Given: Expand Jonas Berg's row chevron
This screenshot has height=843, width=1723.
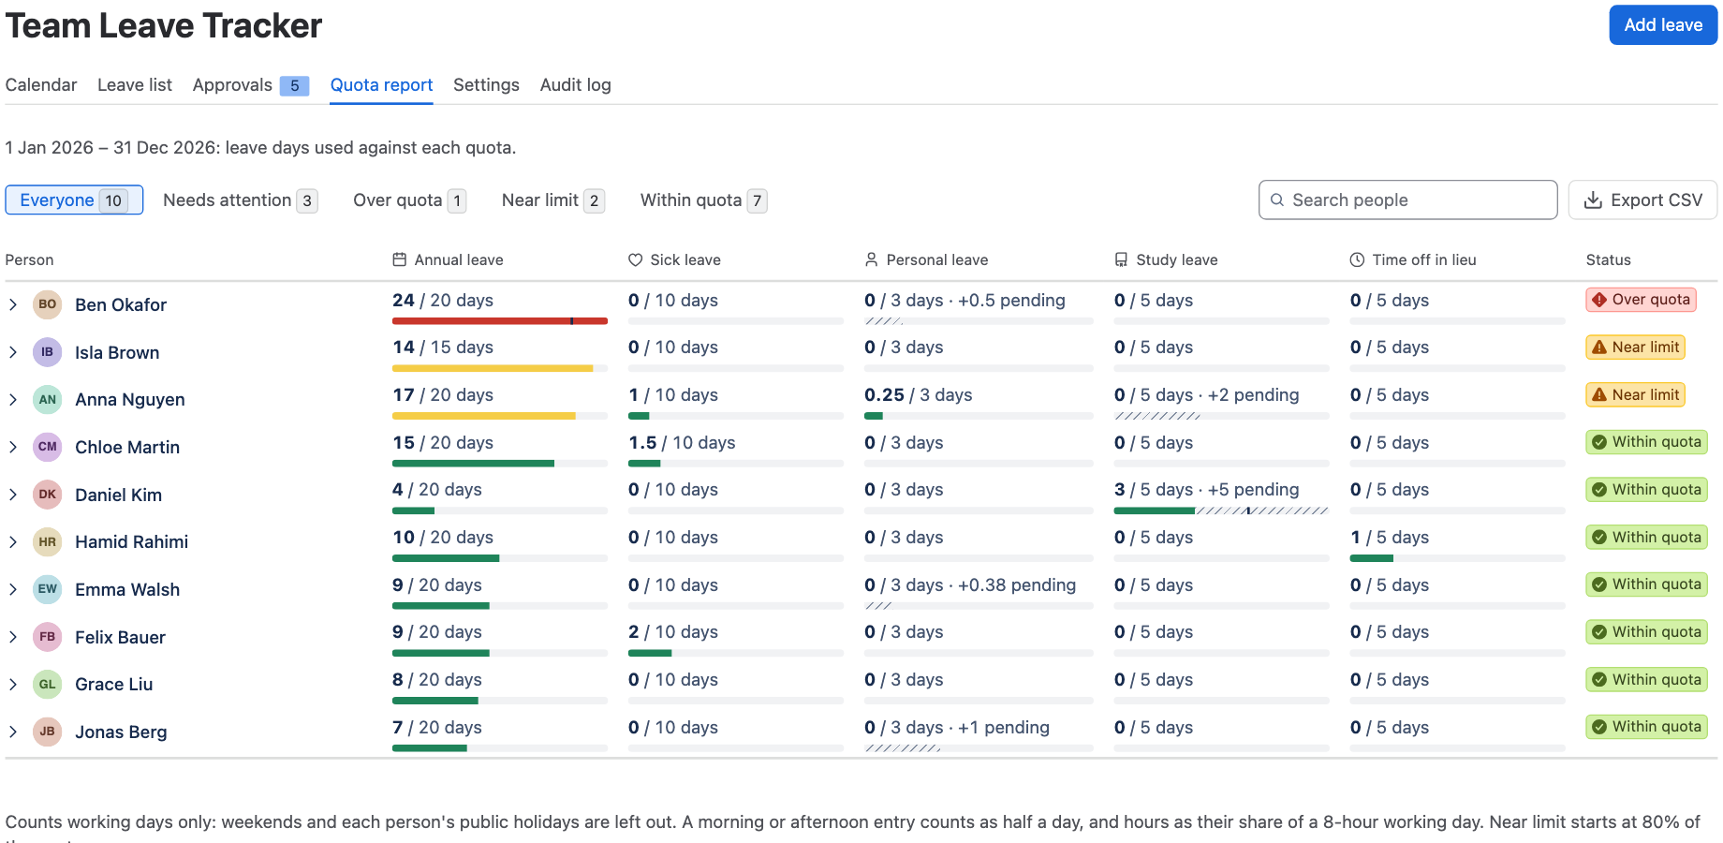Looking at the screenshot, I should tap(13, 732).
